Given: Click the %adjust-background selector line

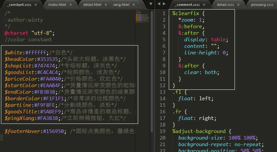Looking at the screenshot, I should click(x=202, y=131).
